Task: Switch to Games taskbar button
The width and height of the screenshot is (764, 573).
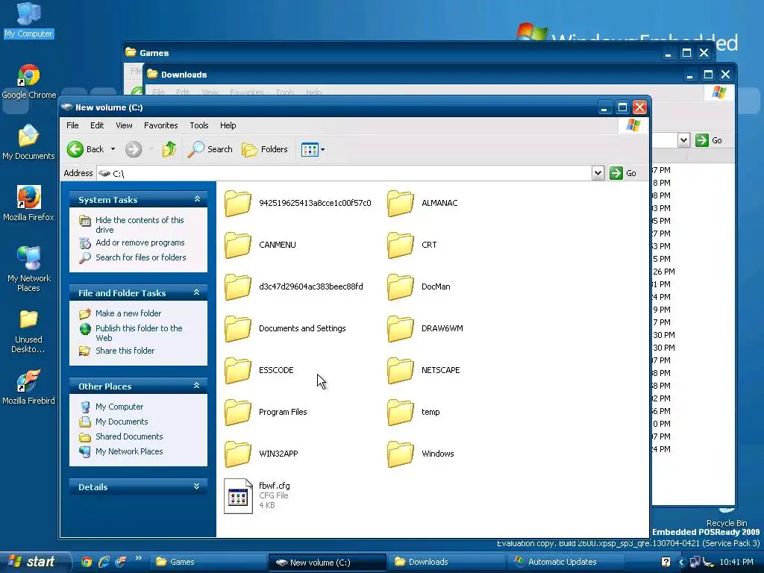Action: pos(207,562)
